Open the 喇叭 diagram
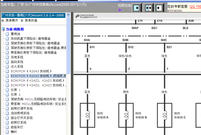The image size is (201, 135). coord(14,132)
